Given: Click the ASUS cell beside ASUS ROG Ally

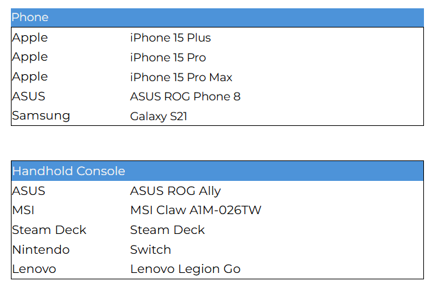Looking at the screenshot, I should coord(29,190).
